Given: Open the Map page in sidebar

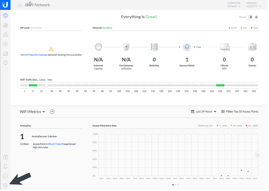Looking at the screenshot, I should tap(5, 35).
